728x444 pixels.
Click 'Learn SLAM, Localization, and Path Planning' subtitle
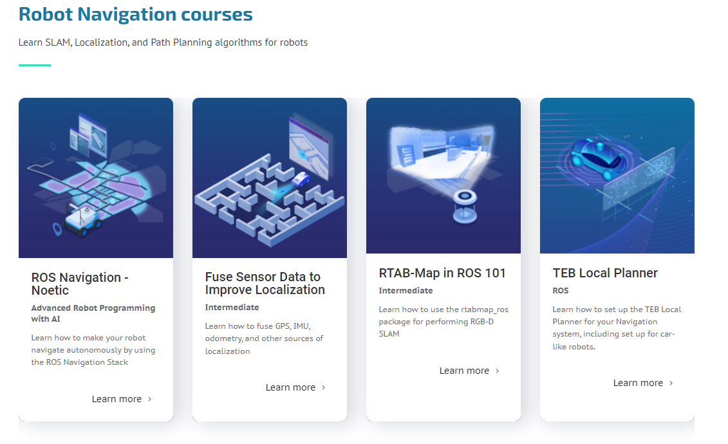click(163, 42)
